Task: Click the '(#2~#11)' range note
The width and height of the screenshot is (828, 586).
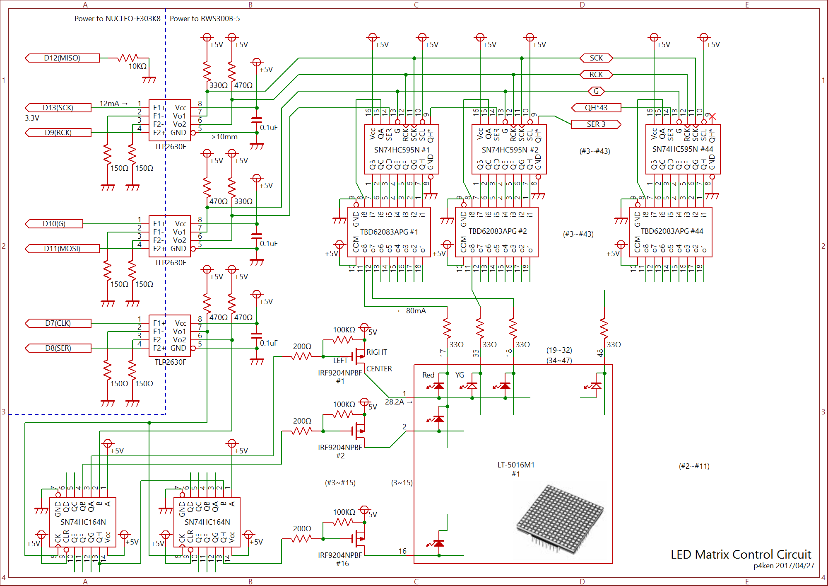Action: 694,466
